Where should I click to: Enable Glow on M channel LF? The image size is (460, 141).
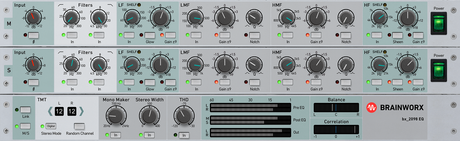[150, 35]
